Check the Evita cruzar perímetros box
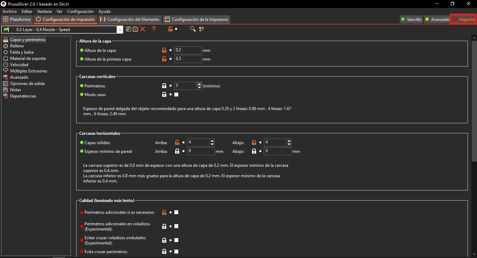The height and width of the screenshot is (258, 477). click(x=176, y=252)
